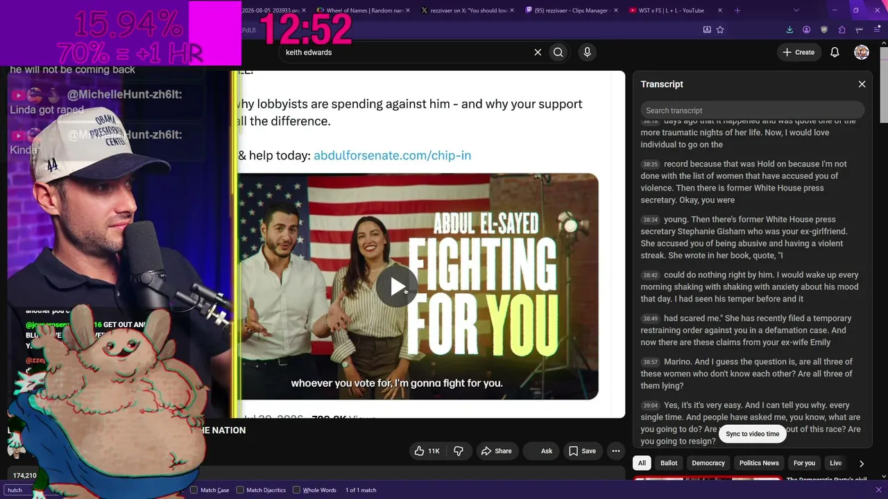Jump to transcript timestamp 38:49
The width and height of the screenshot is (888, 499).
650,319
